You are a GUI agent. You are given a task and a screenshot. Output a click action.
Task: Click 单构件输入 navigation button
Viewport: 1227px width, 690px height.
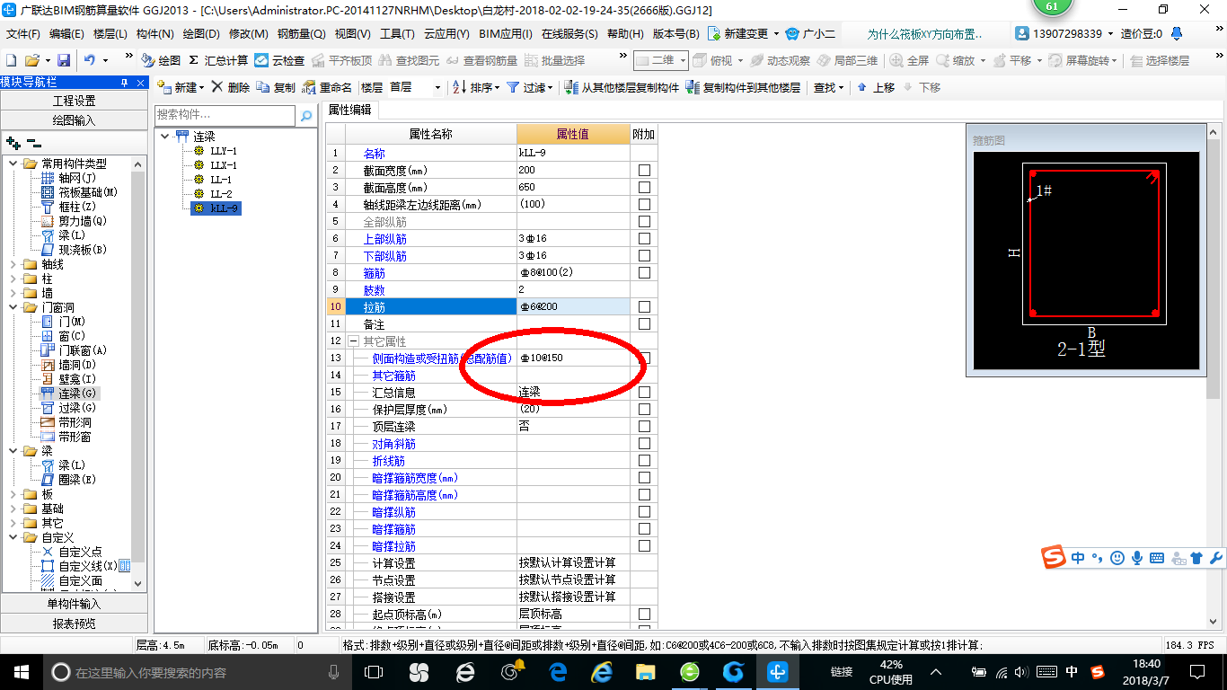coord(74,604)
